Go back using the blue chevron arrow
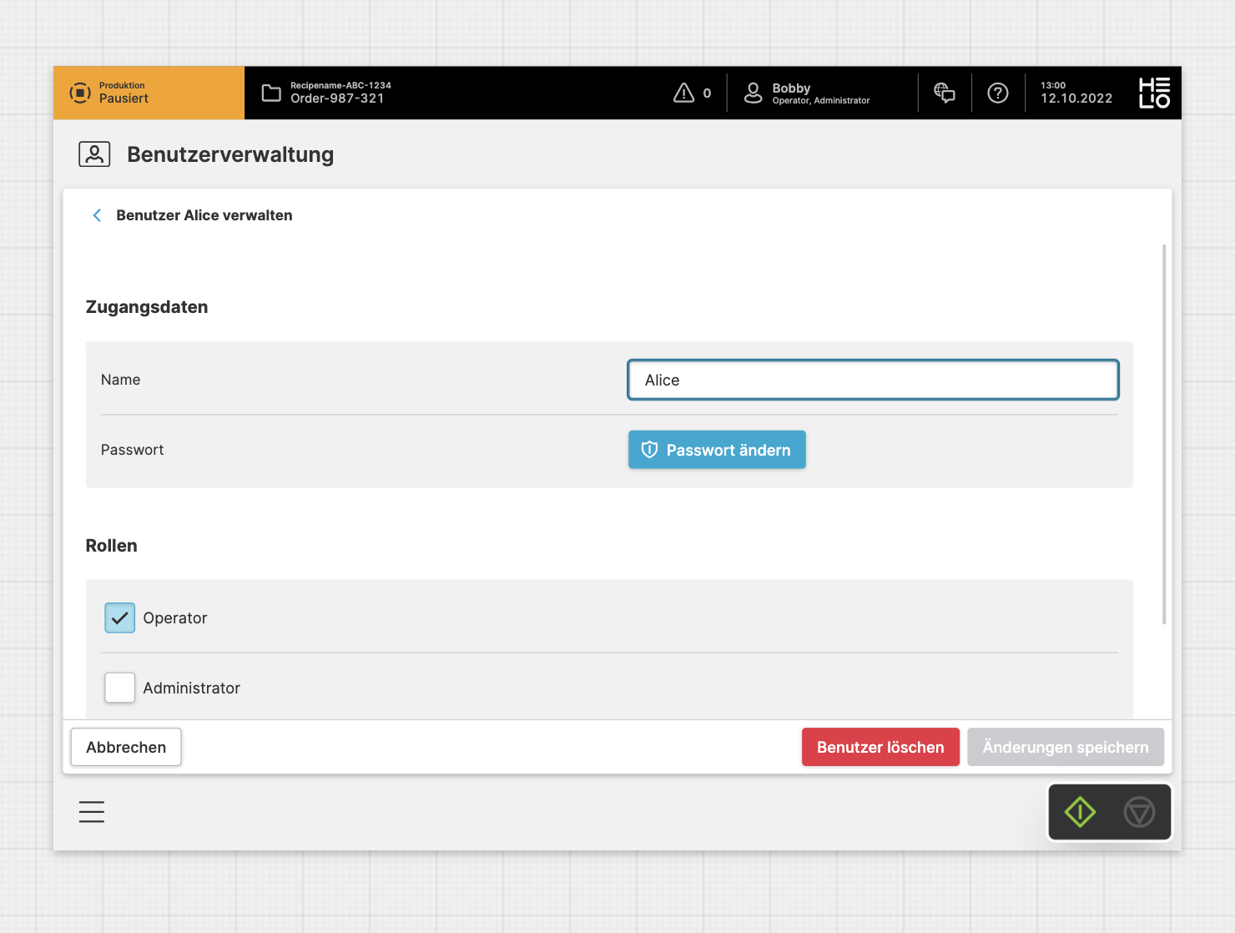 (x=97, y=215)
